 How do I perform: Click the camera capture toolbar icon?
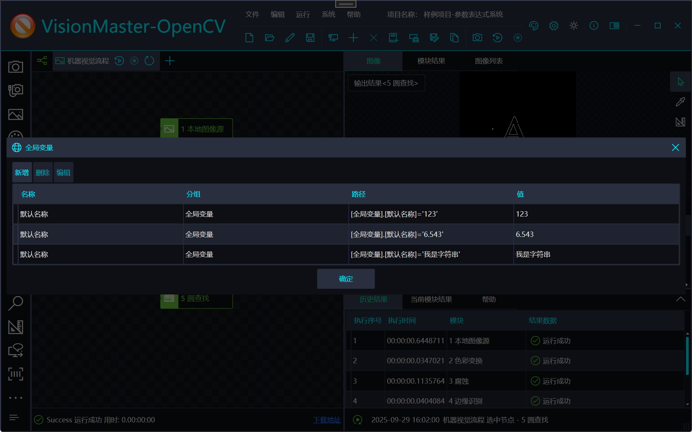coord(477,38)
